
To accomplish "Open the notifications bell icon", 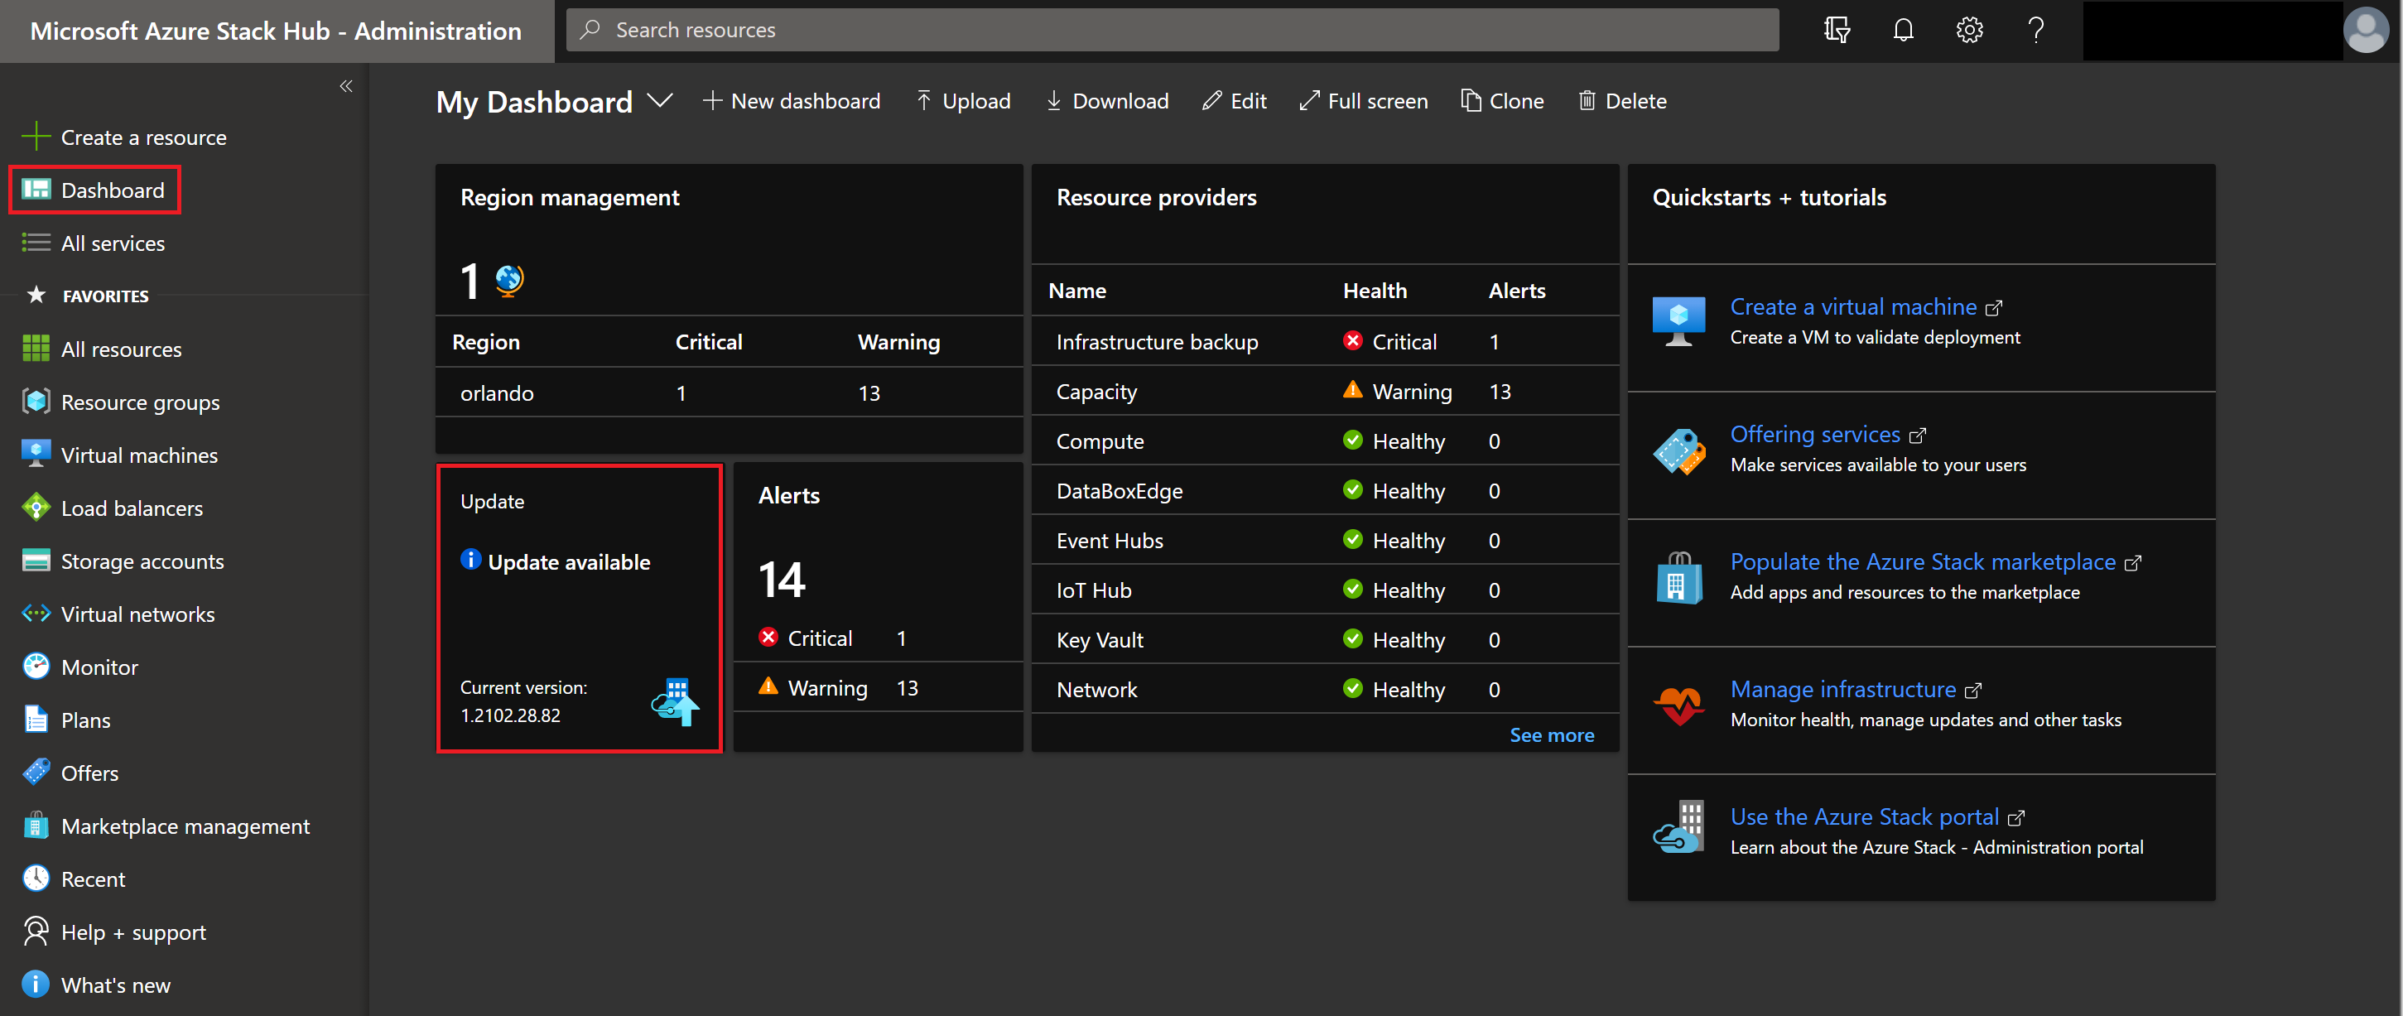I will pos(1903,31).
